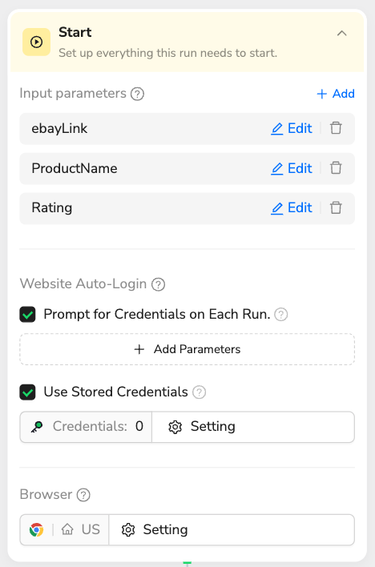Click the credentials key icon
This screenshot has width=375, height=567.
37,427
